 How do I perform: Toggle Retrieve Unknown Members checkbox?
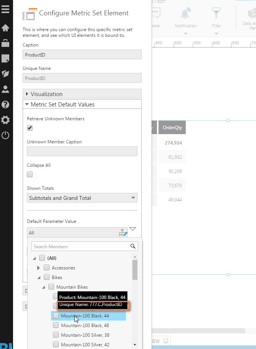pos(30,128)
